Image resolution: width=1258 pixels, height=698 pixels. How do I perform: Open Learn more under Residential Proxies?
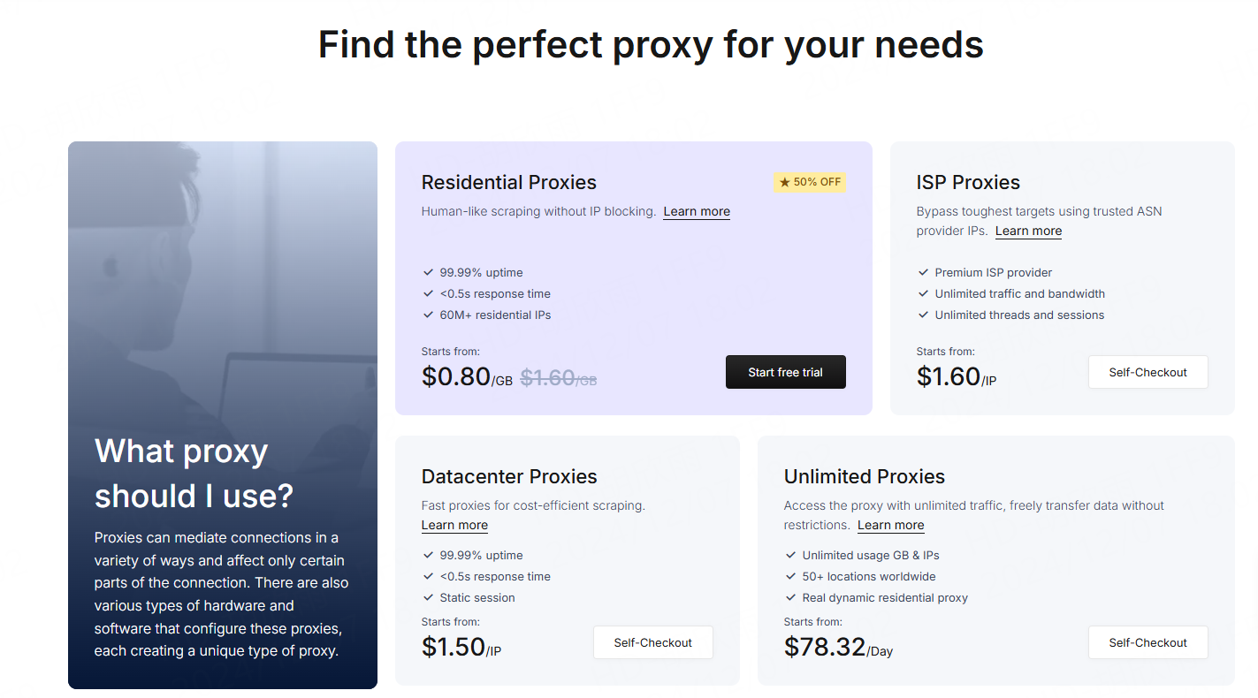click(x=697, y=211)
